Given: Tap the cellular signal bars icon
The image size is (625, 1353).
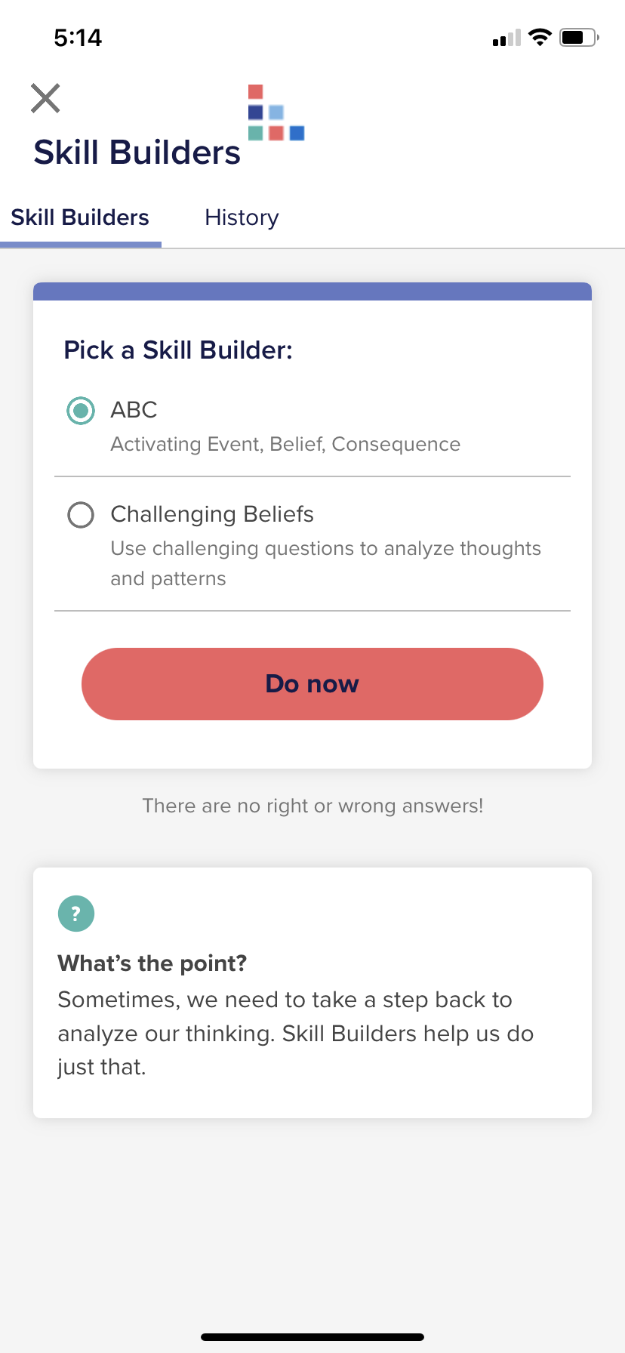Looking at the screenshot, I should pos(506,38).
